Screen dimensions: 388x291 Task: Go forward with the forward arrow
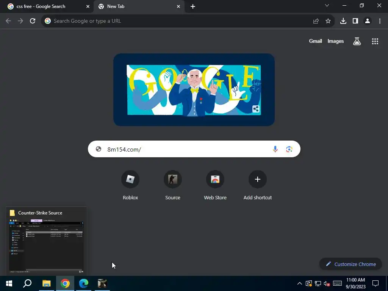point(20,21)
